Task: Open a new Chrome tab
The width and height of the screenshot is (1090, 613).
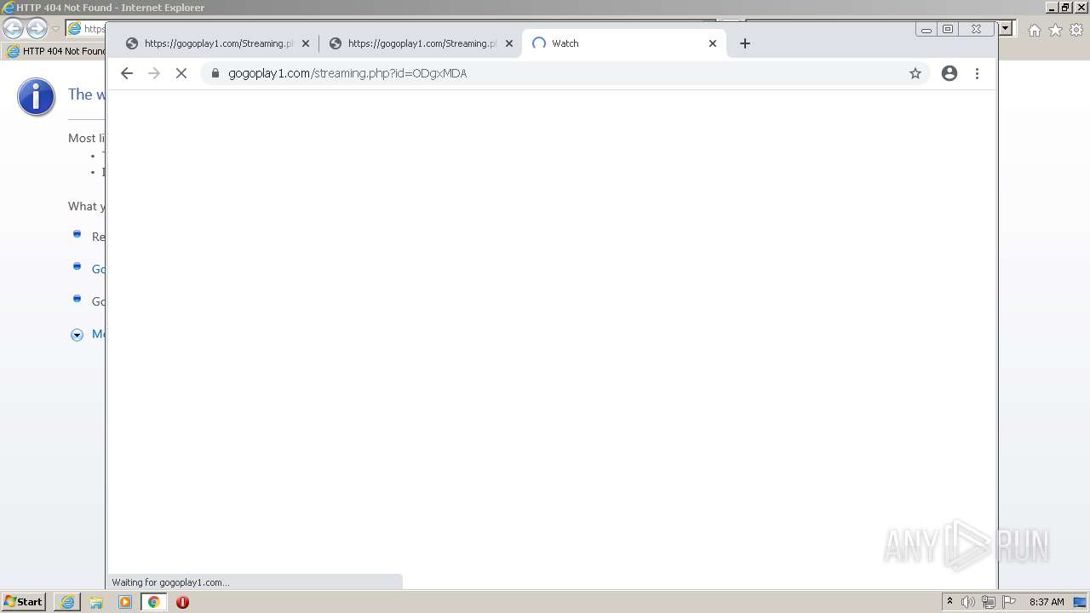Action: (x=745, y=43)
